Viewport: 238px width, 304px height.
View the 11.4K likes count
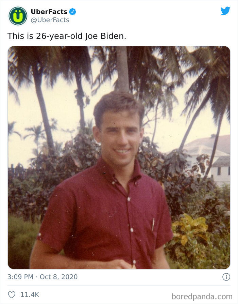(30, 295)
